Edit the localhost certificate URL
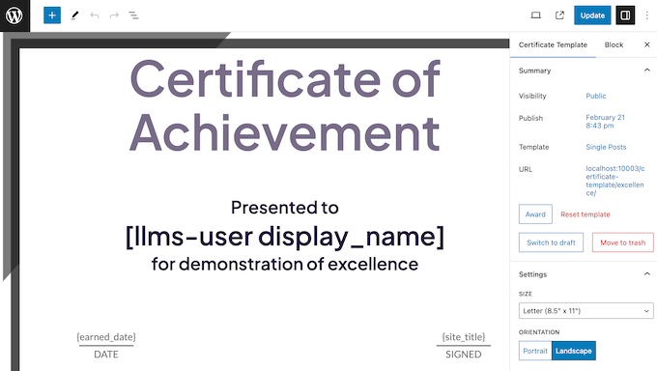The image size is (657, 371). click(x=615, y=181)
